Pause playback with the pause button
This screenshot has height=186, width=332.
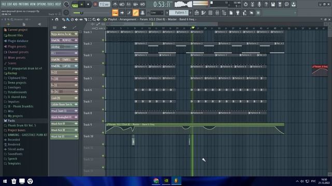82,4
